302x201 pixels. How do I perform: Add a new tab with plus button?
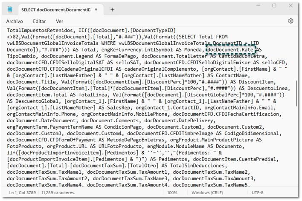(x=112, y=10)
